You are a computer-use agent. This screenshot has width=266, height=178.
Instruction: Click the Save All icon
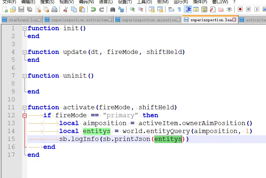pos(30,9)
